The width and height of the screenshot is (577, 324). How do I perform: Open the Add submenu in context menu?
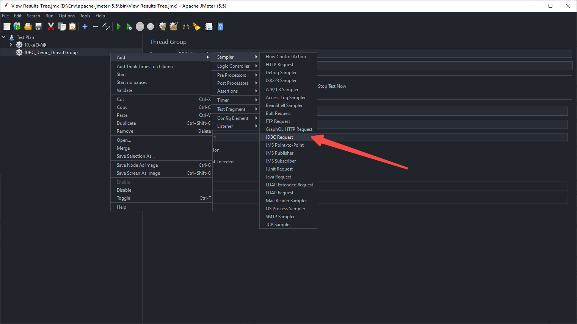[x=161, y=57]
